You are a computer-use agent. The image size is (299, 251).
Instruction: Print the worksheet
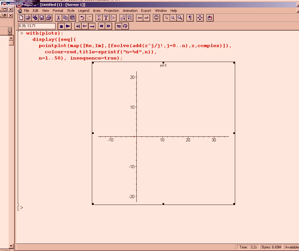coord(49,18)
